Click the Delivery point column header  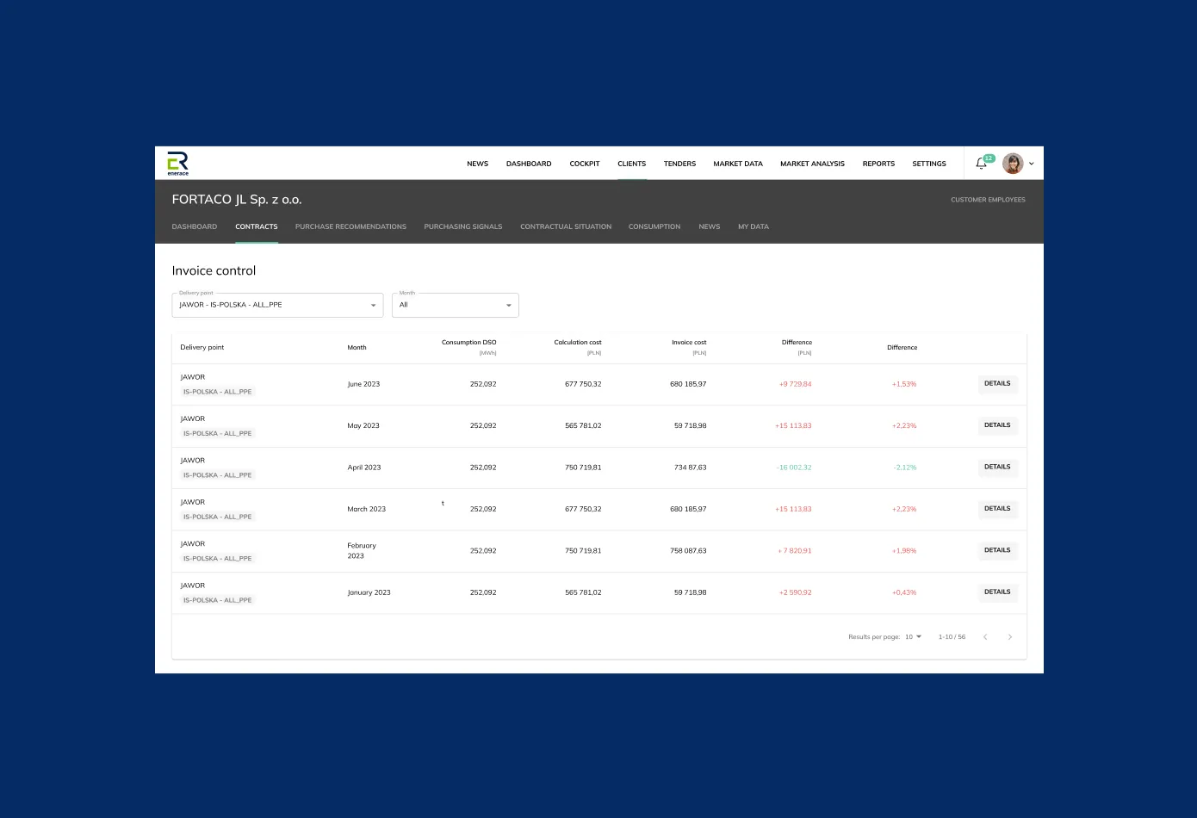(x=202, y=348)
